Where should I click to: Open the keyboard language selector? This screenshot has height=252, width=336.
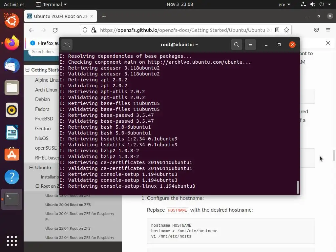click(284, 4)
